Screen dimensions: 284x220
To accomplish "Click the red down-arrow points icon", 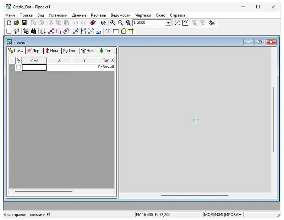I will [x=43, y=31].
